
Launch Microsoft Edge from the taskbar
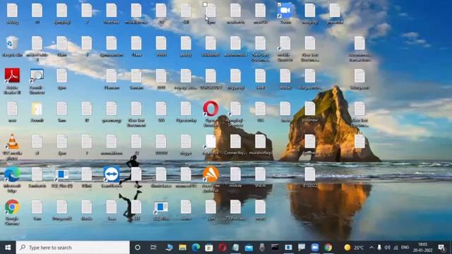[196, 248]
